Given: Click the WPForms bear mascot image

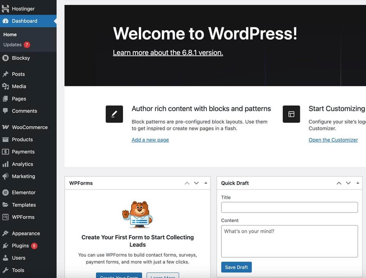Looking at the screenshot, I should 138,214.
